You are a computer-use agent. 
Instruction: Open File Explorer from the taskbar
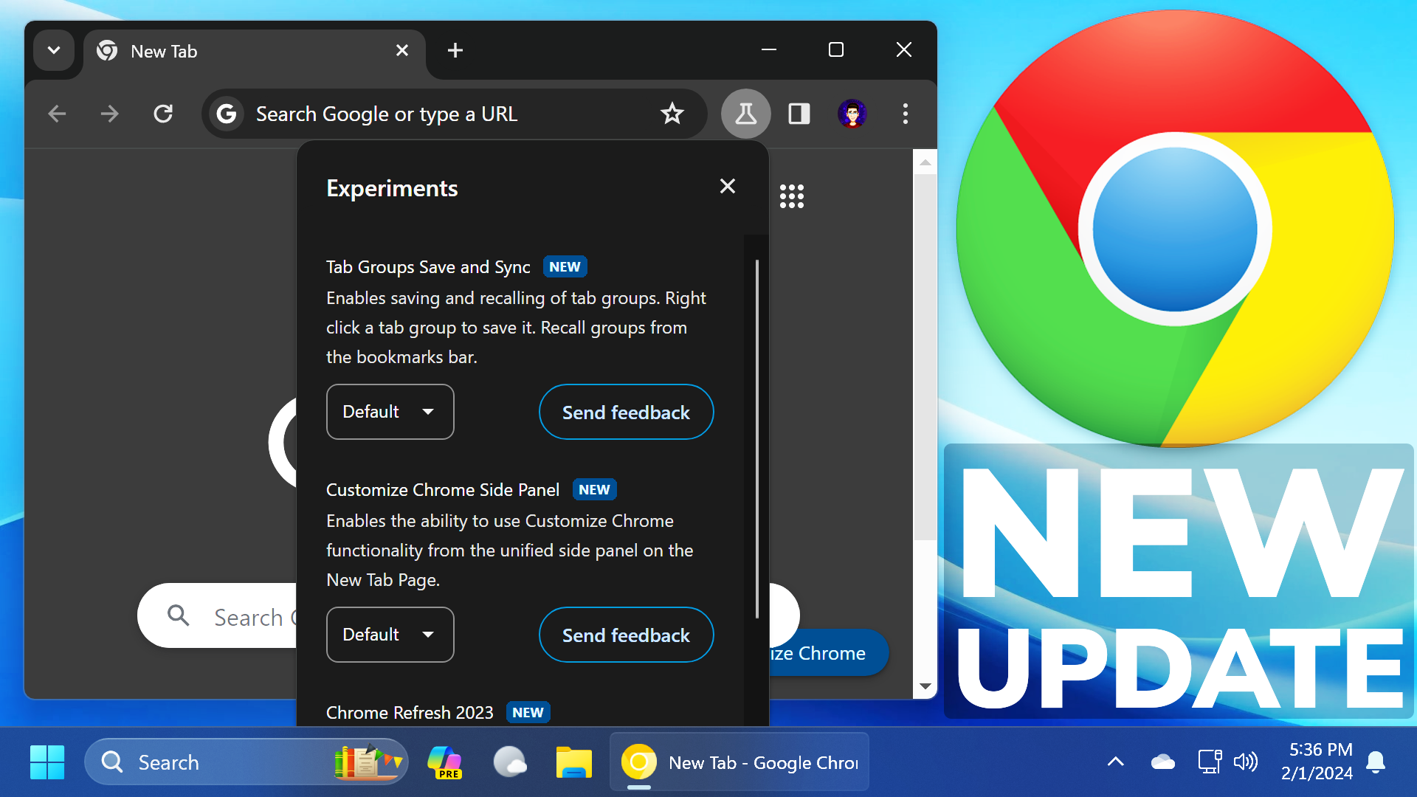click(x=573, y=762)
